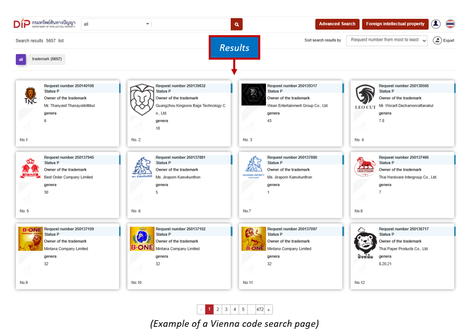Click the magnifier search button
The width and height of the screenshot is (470, 336).
pyautogui.click(x=236, y=24)
